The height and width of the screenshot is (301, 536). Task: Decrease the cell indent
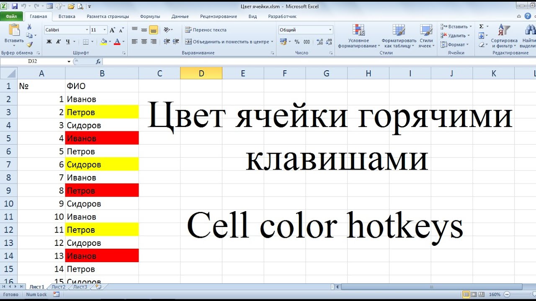pyautogui.click(x=167, y=41)
